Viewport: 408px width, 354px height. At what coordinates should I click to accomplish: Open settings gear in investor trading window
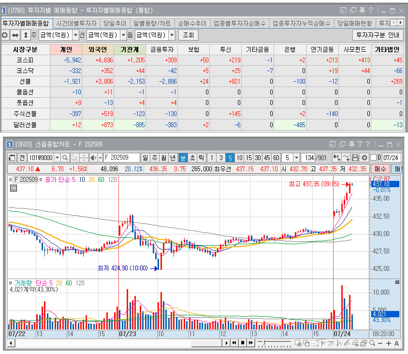tap(5, 35)
